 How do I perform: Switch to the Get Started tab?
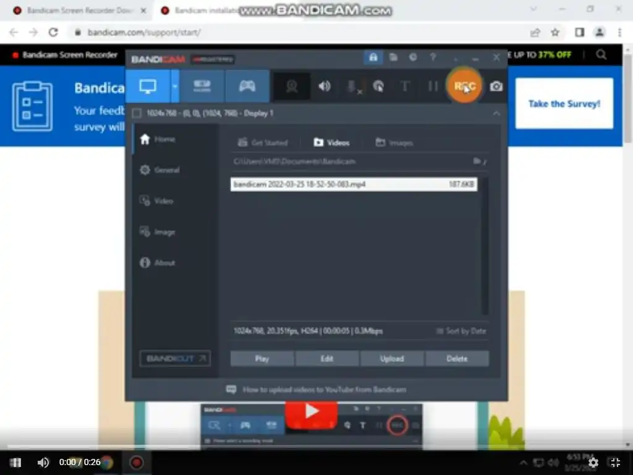[x=263, y=143]
